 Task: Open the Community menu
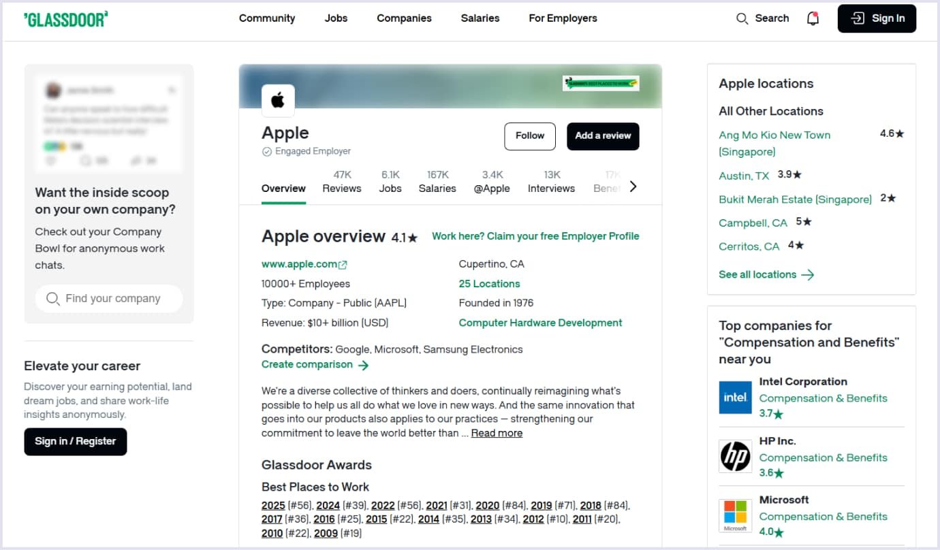click(x=267, y=18)
